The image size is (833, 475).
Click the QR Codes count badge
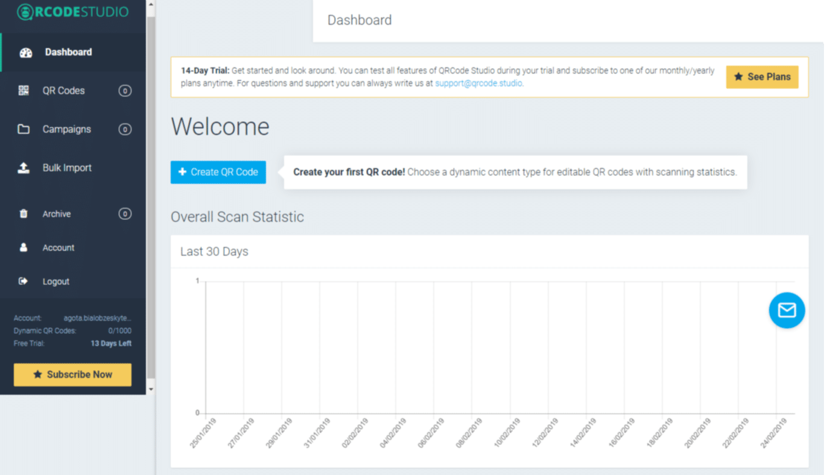(x=125, y=91)
